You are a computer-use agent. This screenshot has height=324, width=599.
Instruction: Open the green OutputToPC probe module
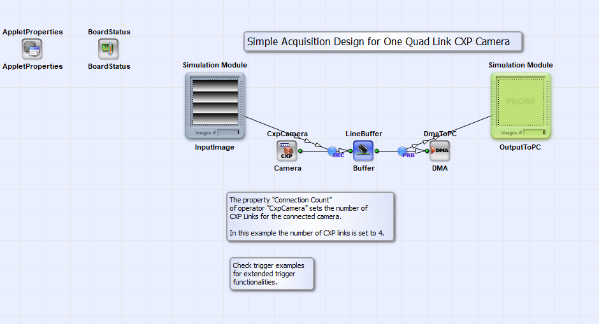click(521, 105)
